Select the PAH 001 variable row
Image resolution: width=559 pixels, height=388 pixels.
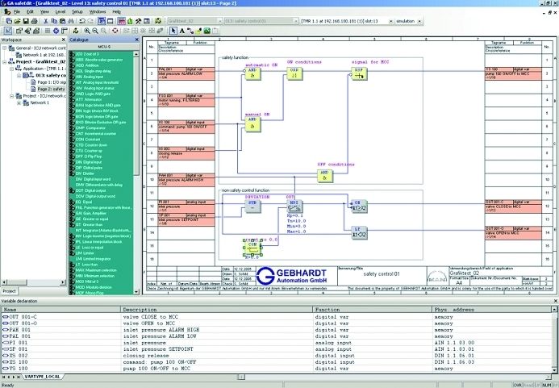coord(277,330)
